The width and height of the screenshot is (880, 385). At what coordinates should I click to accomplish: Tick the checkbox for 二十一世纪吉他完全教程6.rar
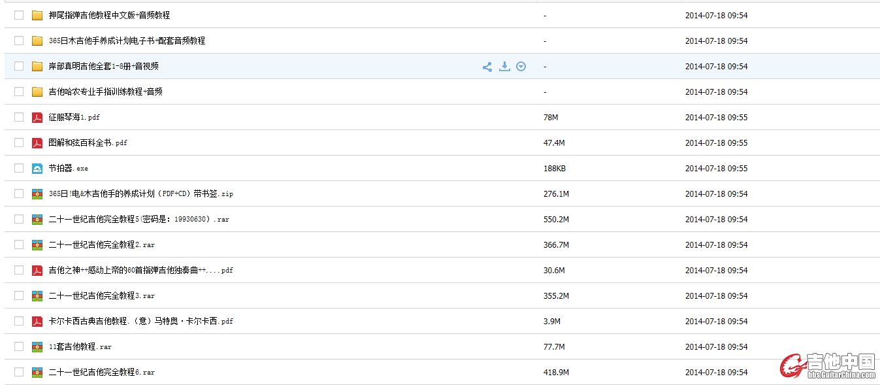coord(19,372)
